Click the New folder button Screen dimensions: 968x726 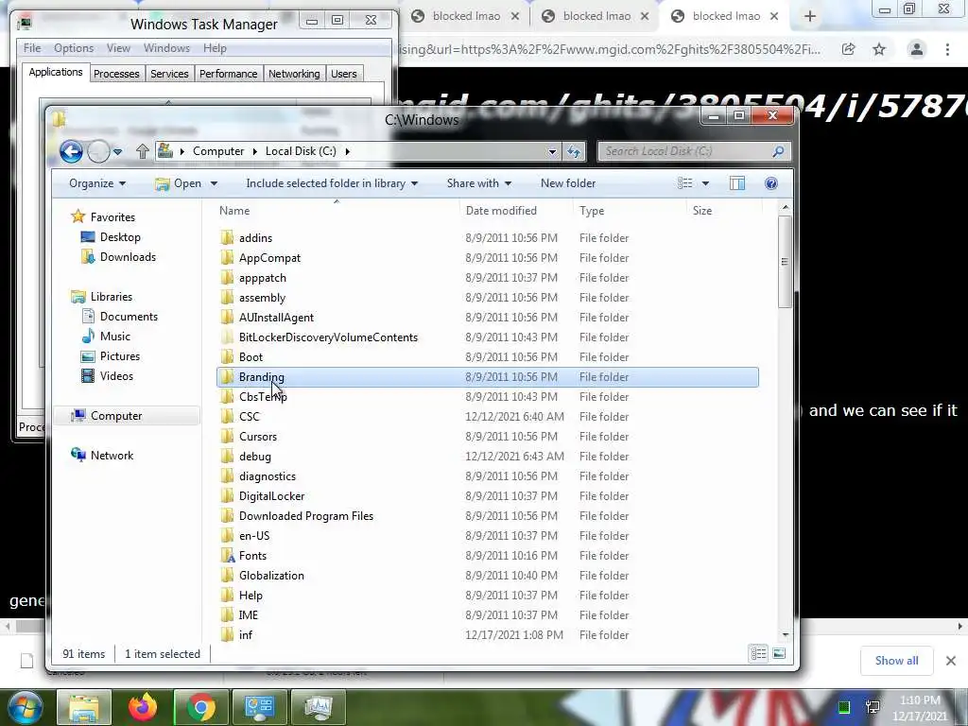568,183
